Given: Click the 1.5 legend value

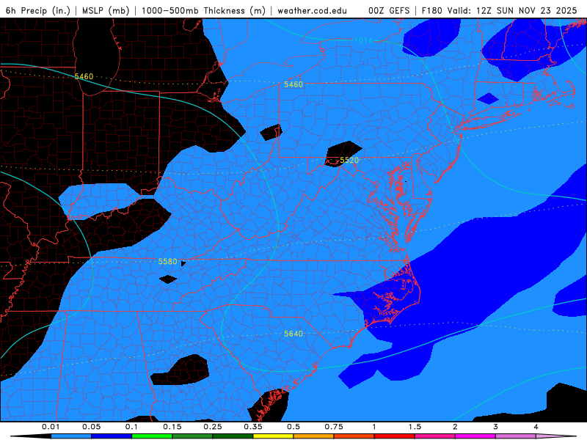Looking at the screenshot, I should (x=415, y=427).
